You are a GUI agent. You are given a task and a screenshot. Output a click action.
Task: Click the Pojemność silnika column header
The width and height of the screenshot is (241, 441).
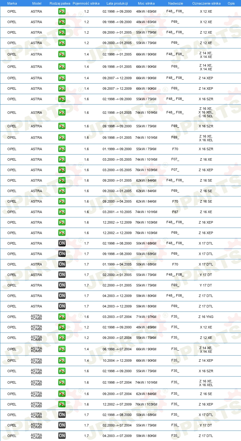pyautogui.click(x=86, y=3)
